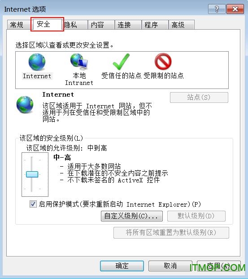
Task: Click the large Internet globe beside description
Action: (x=25, y=105)
